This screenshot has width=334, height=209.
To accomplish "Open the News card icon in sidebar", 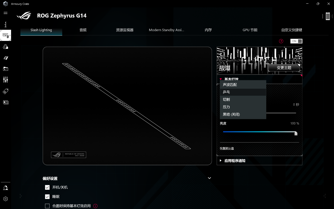I will 6,102.
